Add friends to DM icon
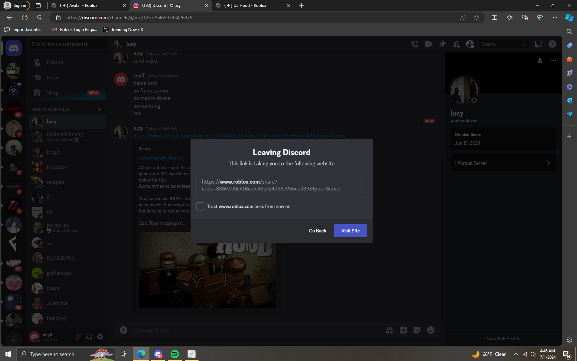Image resolution: width=577 pixels, height=361 pixels. tap(456, 44)
